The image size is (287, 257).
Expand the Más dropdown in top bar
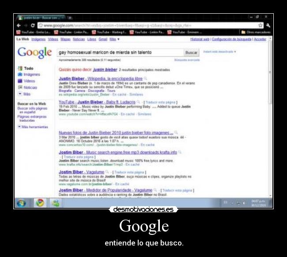(x=114, y=39)
